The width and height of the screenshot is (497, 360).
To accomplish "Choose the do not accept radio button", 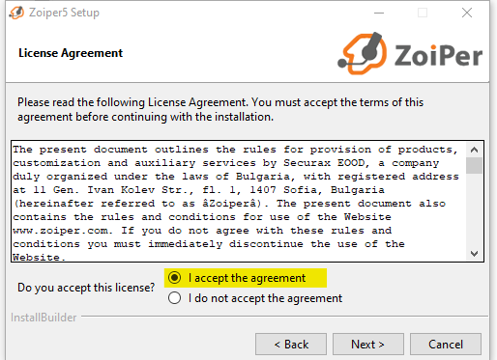I will click(175, 298).
